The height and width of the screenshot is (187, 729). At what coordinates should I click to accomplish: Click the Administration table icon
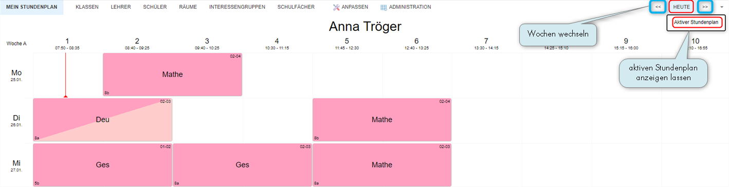tap(384, 7)
